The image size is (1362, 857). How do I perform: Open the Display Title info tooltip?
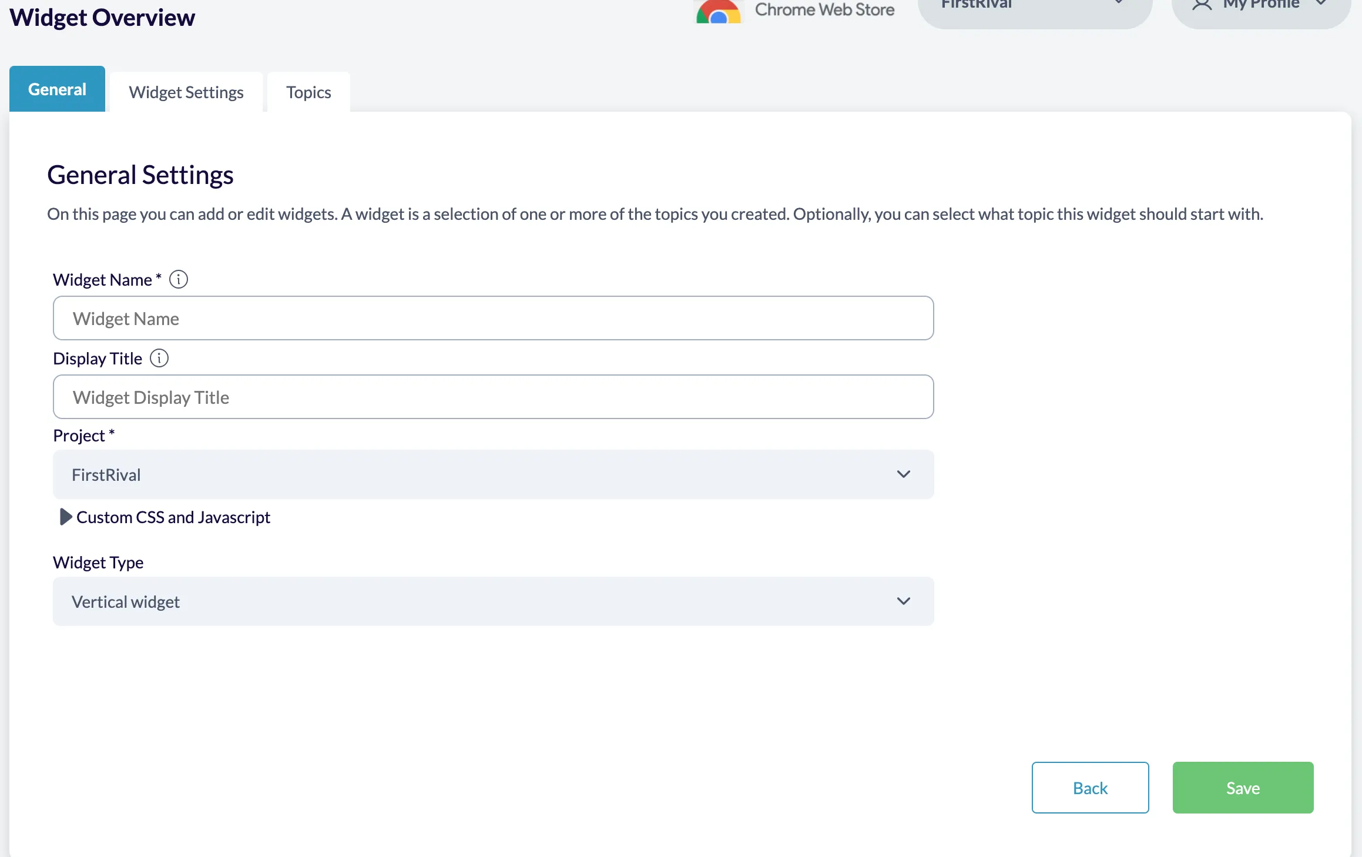click(159, 358)
